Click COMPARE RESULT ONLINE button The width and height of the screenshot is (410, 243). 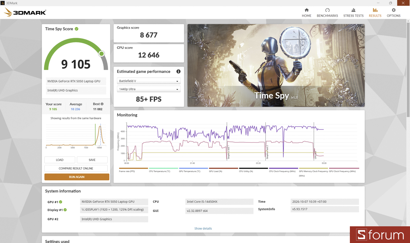click(x=76, y=168)
